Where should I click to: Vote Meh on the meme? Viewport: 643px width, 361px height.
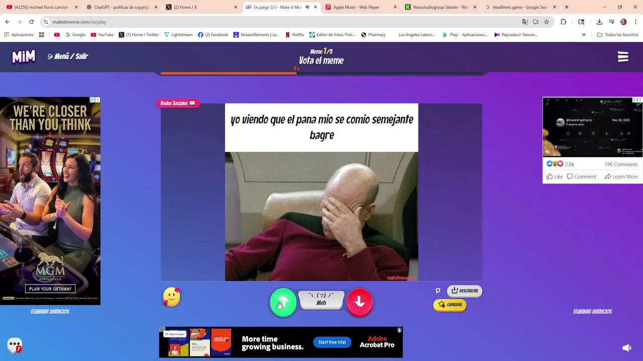(321, 299)
